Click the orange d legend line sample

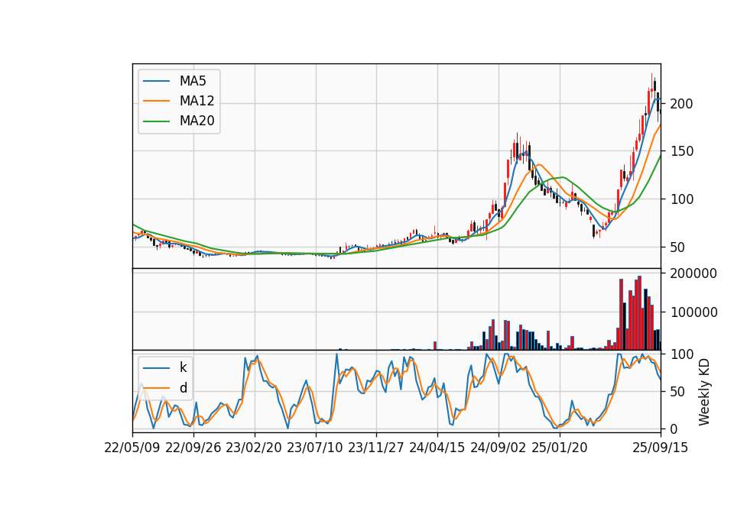[156, 388]
